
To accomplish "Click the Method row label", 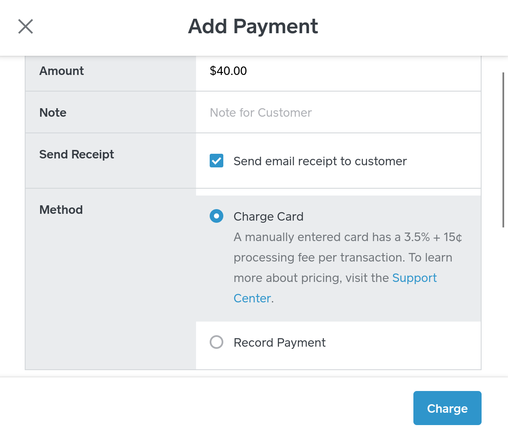I will pyautogui.click(x=61, y=210).
